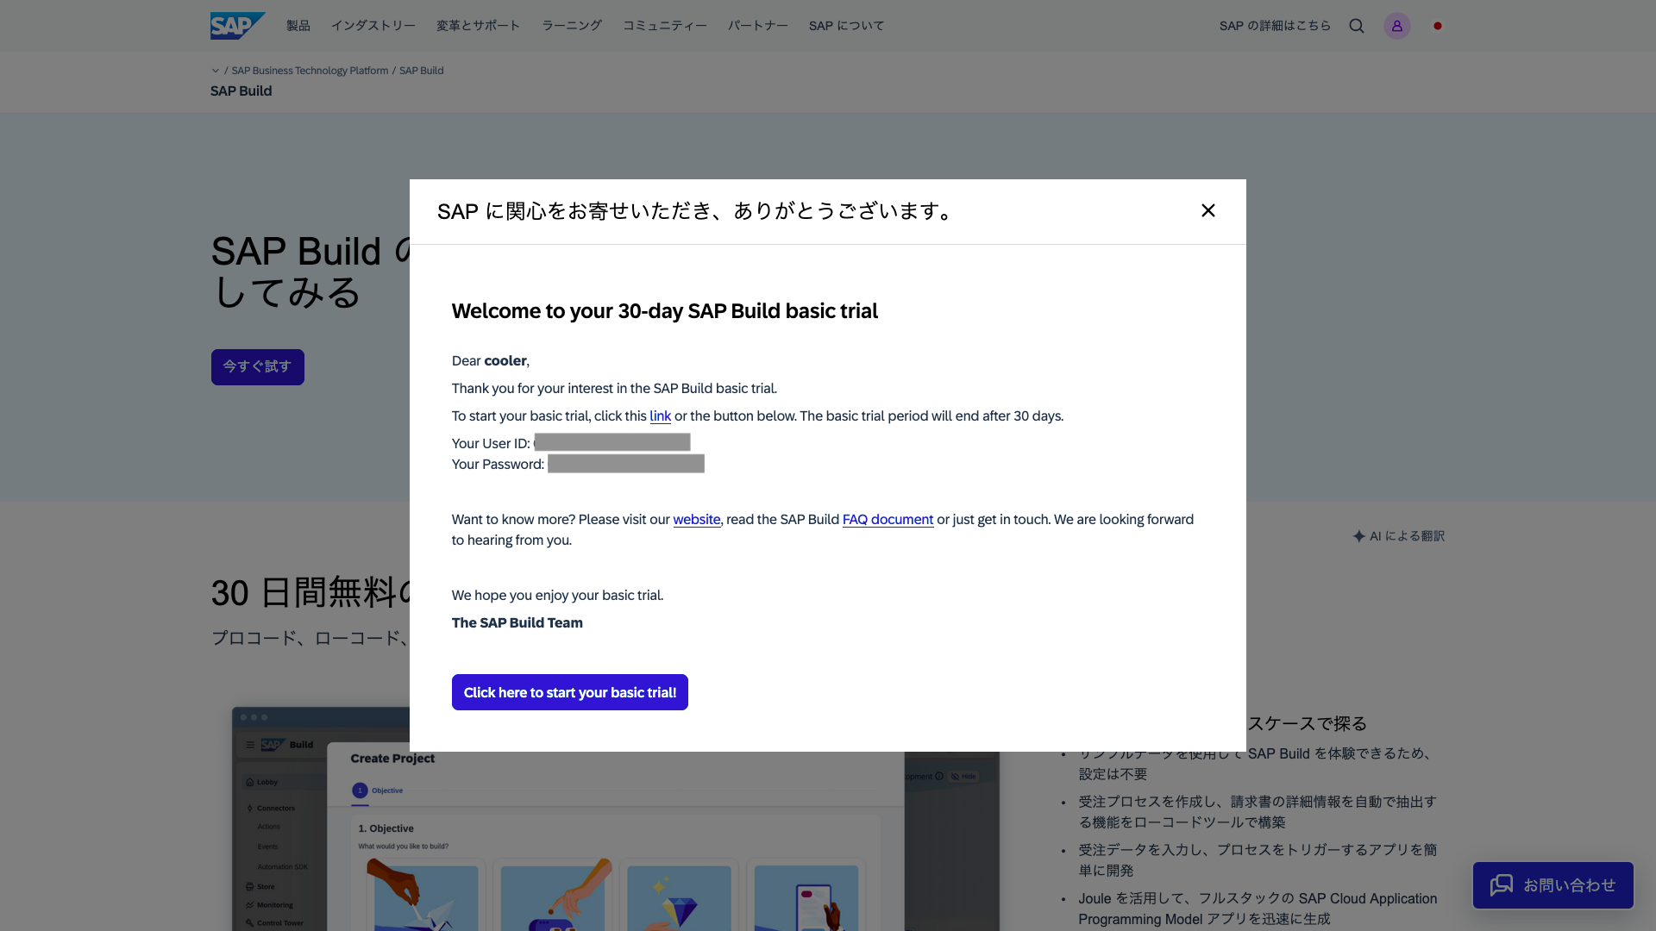Image resolution: width=1656 pixels, height=931 pixels.
Task: Click the chat bubble contact icon
Action: (1502, 885)
